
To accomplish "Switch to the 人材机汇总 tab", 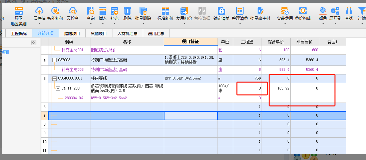I will (x=127, y=33).
